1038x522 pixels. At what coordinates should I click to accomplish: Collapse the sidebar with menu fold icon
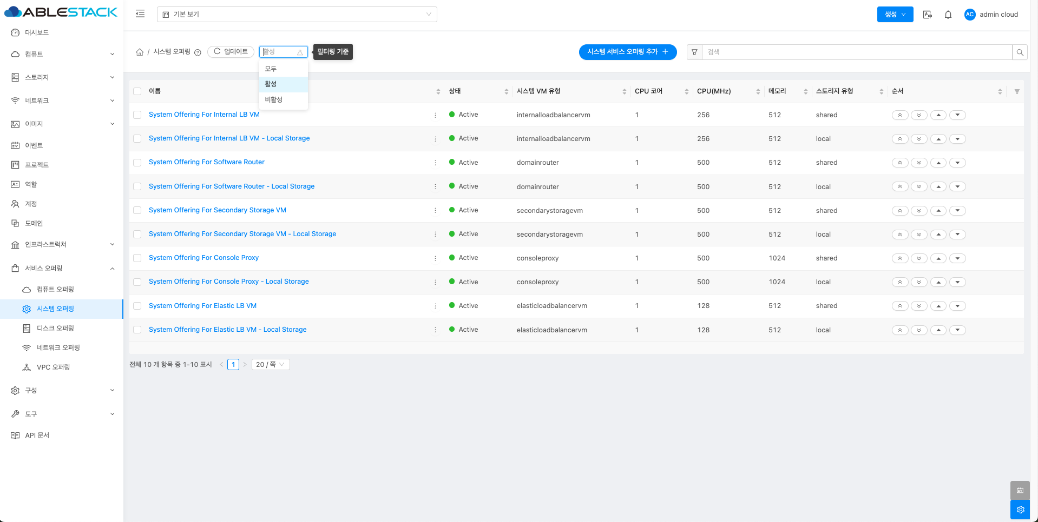click(x=140, y=14)
